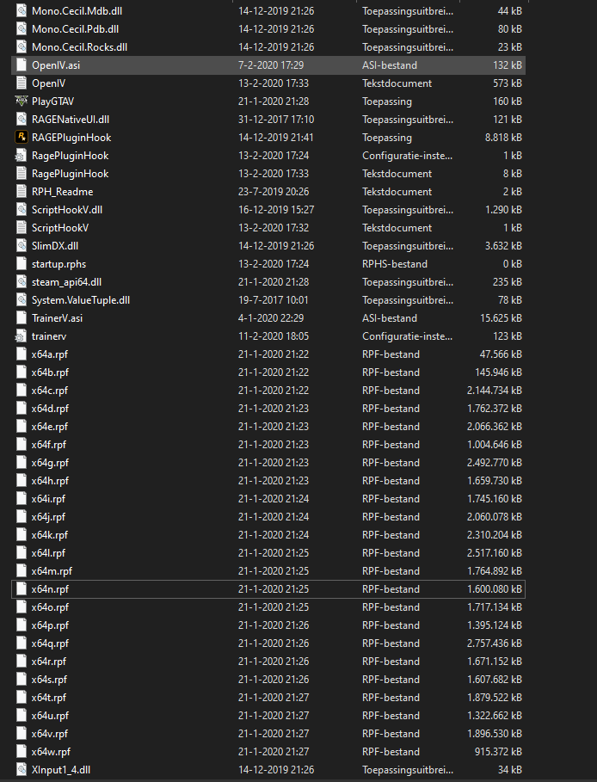Click the steam_api64.dll file icon

[21, 282]
